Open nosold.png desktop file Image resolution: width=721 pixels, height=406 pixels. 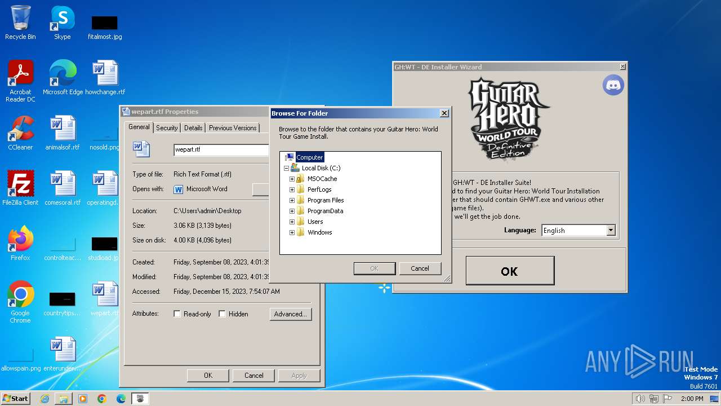coord(105,138)
